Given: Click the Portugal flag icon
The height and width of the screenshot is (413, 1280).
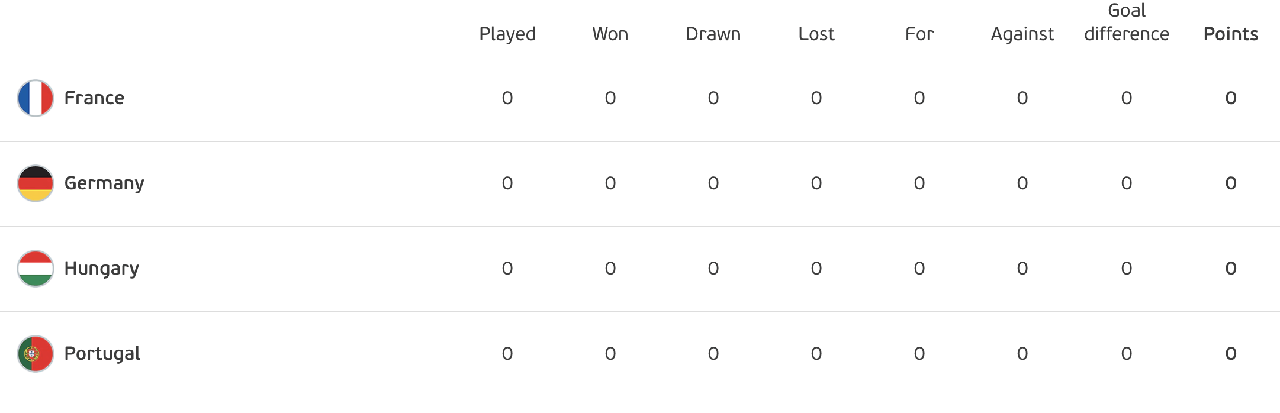Looking at the screenshot, I should [x=36, y=354].
